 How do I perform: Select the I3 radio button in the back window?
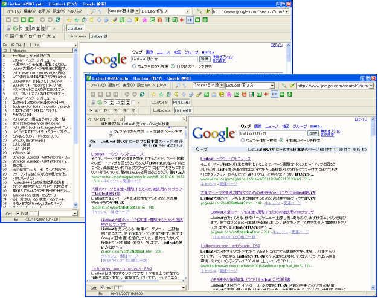(x=34, y=36)
